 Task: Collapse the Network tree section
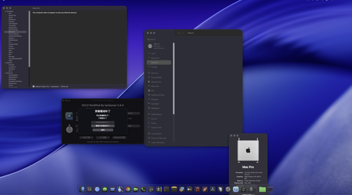[5, 63]
